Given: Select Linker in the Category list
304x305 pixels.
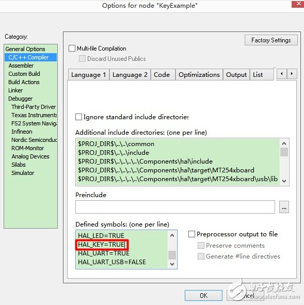Looking at the screenshot, I should coord(15,90).
